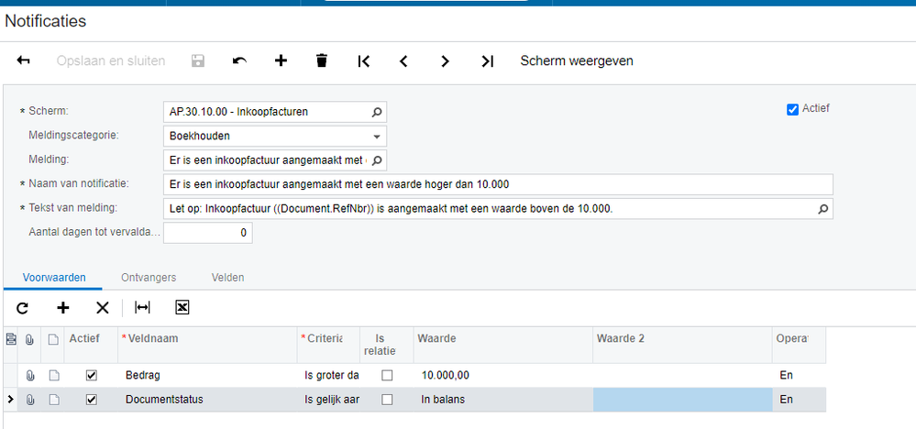Image resolution: width=916 pixels, height=429 pixels.
Task: Click the Waarde 2 column header
Action: click(x=682, y=345)
